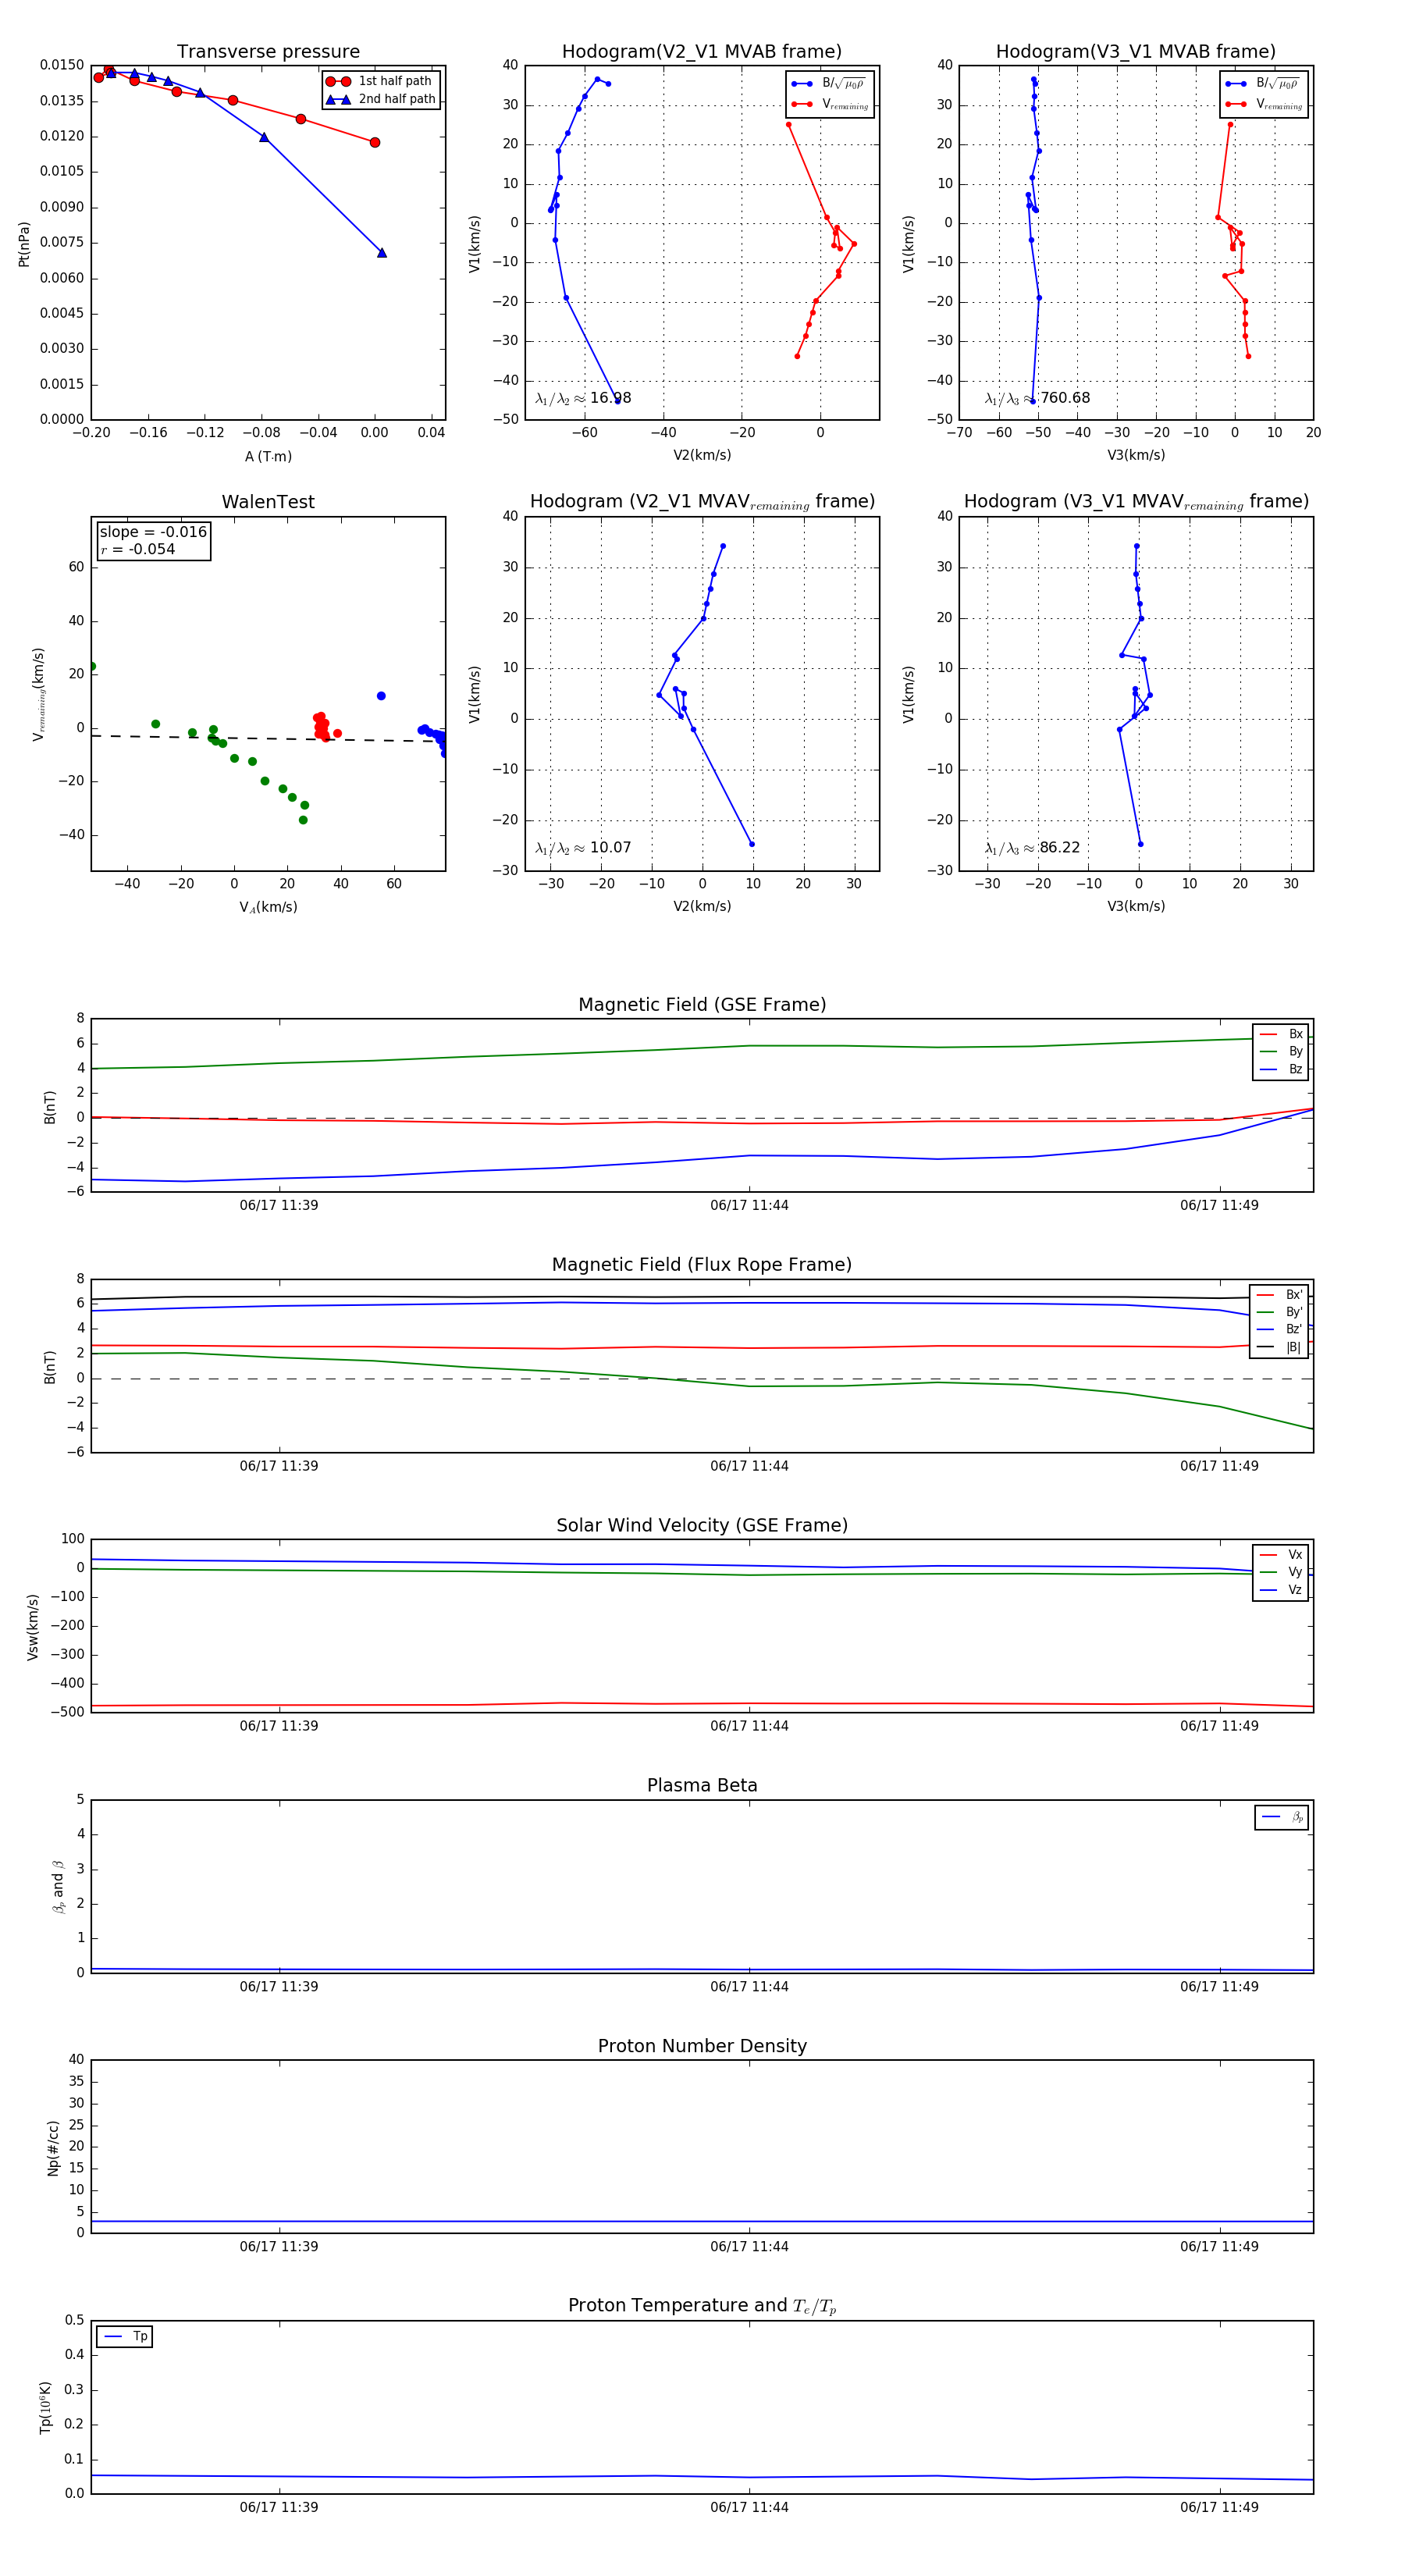Click the 'Bx' legend entry in GSE field plot

tap(1281, 1034)
